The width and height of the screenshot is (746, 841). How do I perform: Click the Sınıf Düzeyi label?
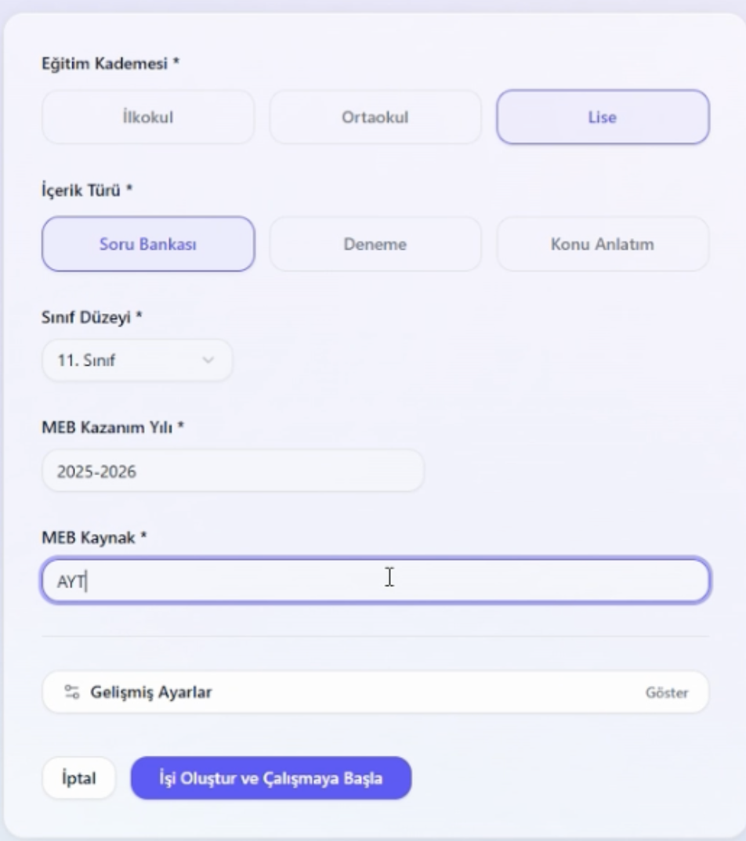point(92,317)
